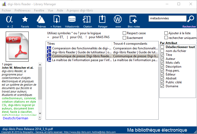The height and width of the screenshot is (134, 197).
Task: Uncheck Éditeur attribute
Action: click(162, 74)
